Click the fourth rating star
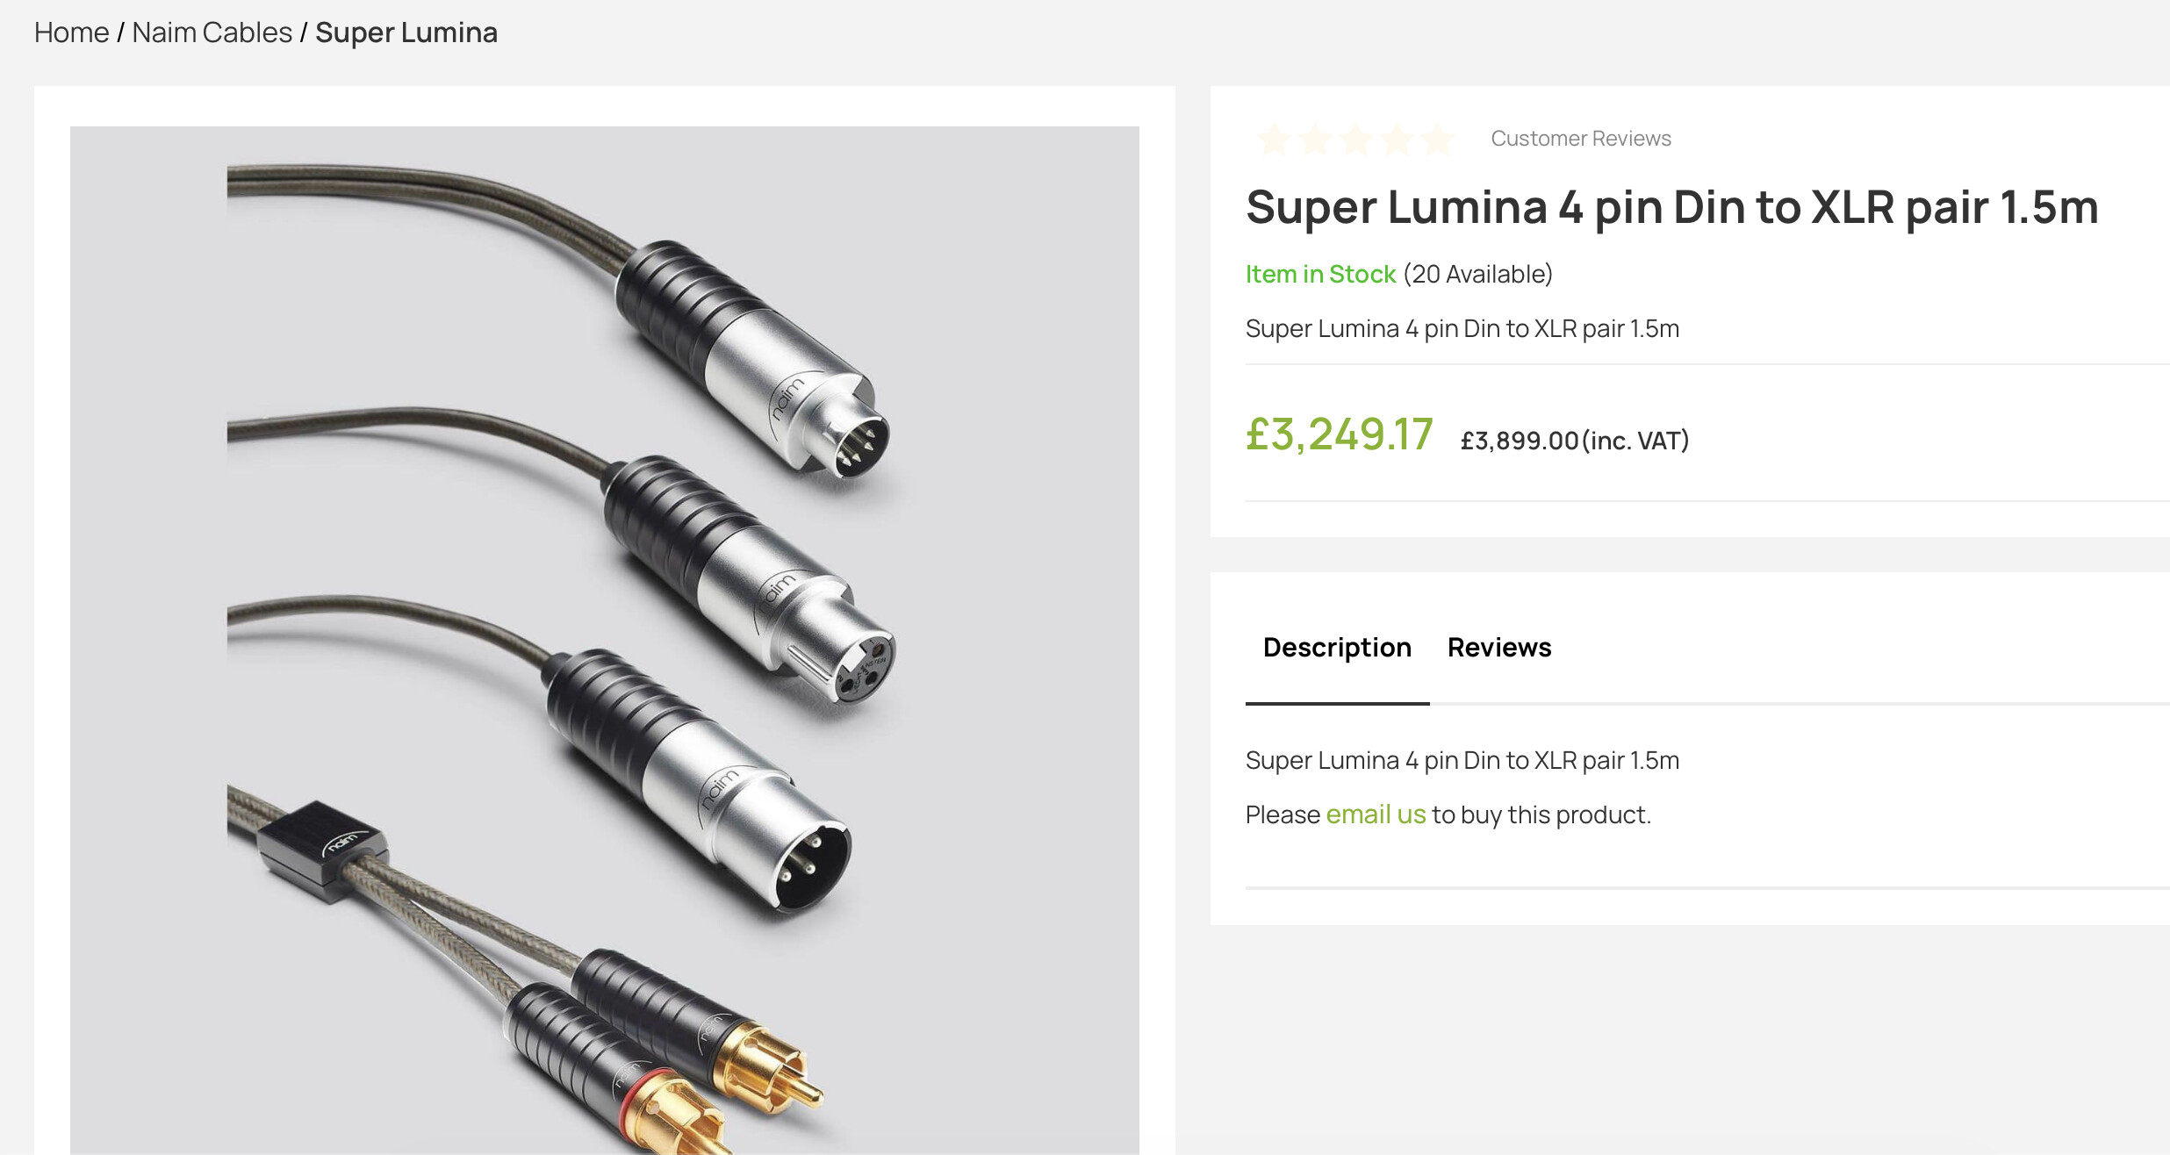The width and height of the screenshot is (2170, 1155). 1397,140
